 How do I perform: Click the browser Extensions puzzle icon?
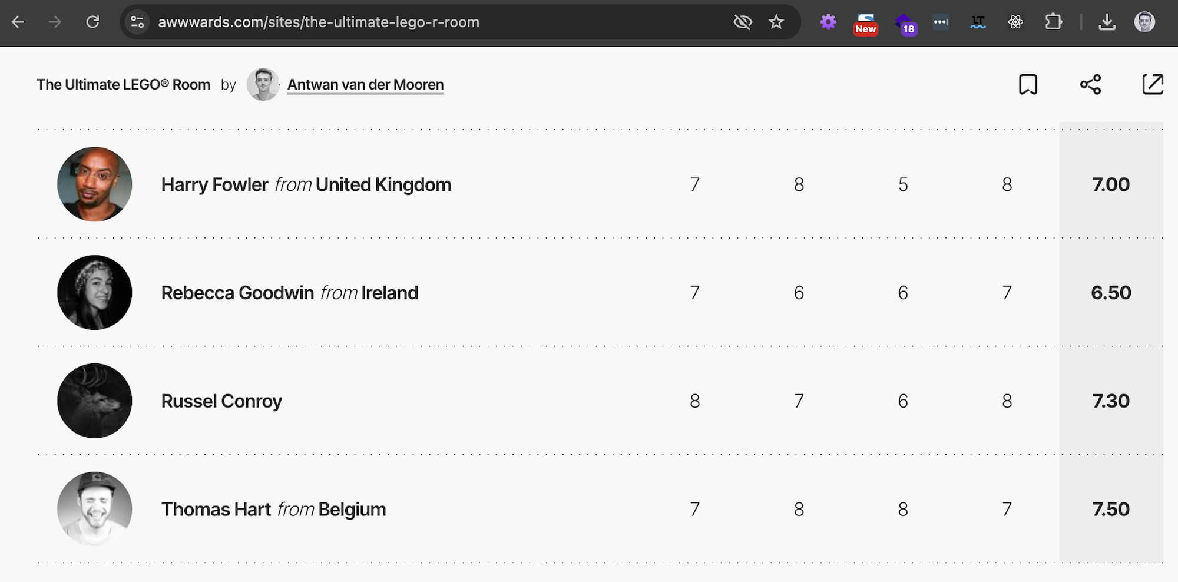tap(1053, 22)
